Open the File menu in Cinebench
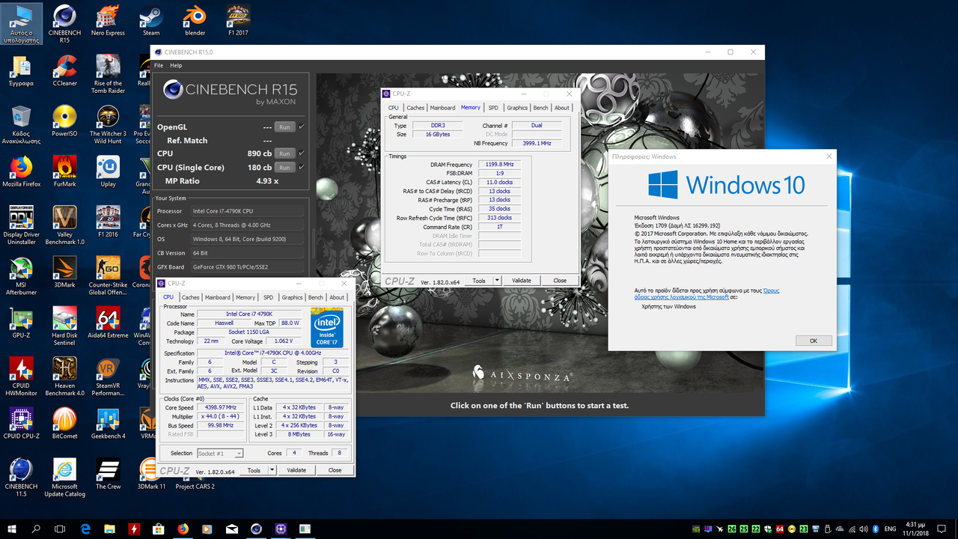Viewport: 958px width, 539px height. [x=159, y=66]
